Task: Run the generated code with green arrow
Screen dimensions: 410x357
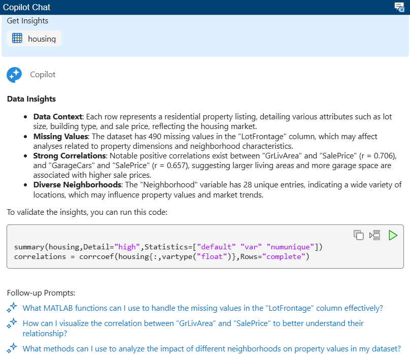Action: (x=393, y=235)
